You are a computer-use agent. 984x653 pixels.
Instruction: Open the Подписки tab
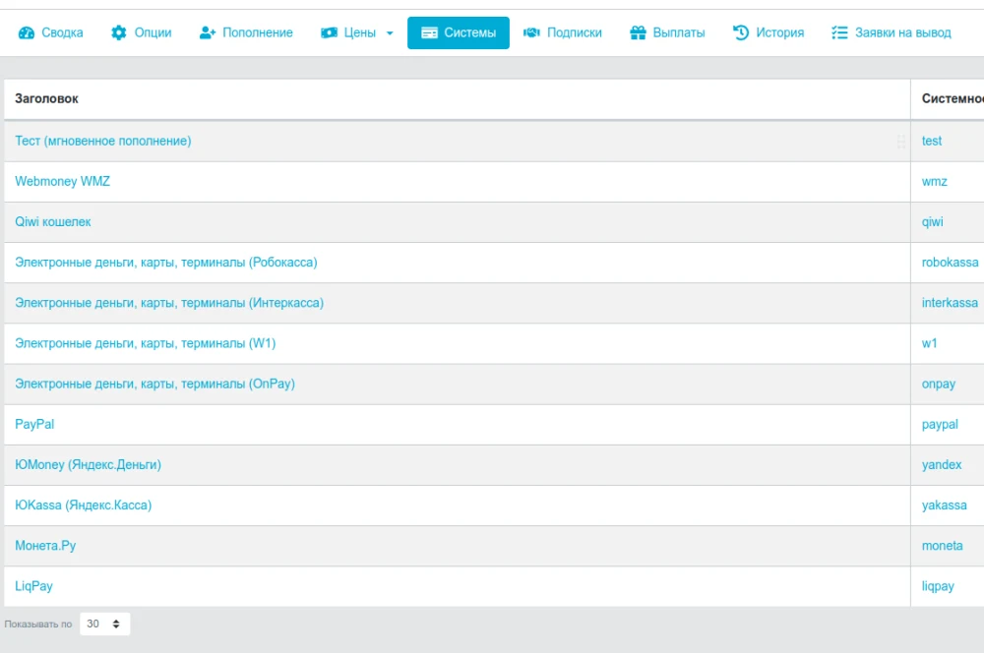point(563,32)
